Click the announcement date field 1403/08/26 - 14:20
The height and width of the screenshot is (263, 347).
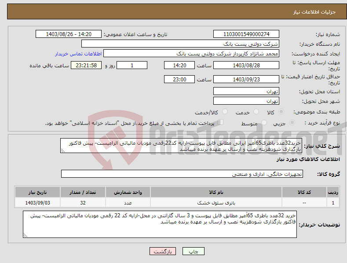(x=68, y=34)
